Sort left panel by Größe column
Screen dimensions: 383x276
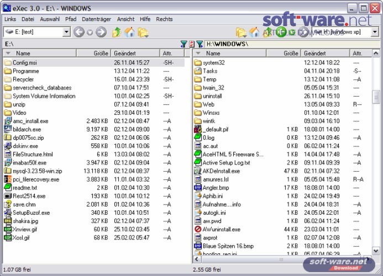tap(94, 53)
